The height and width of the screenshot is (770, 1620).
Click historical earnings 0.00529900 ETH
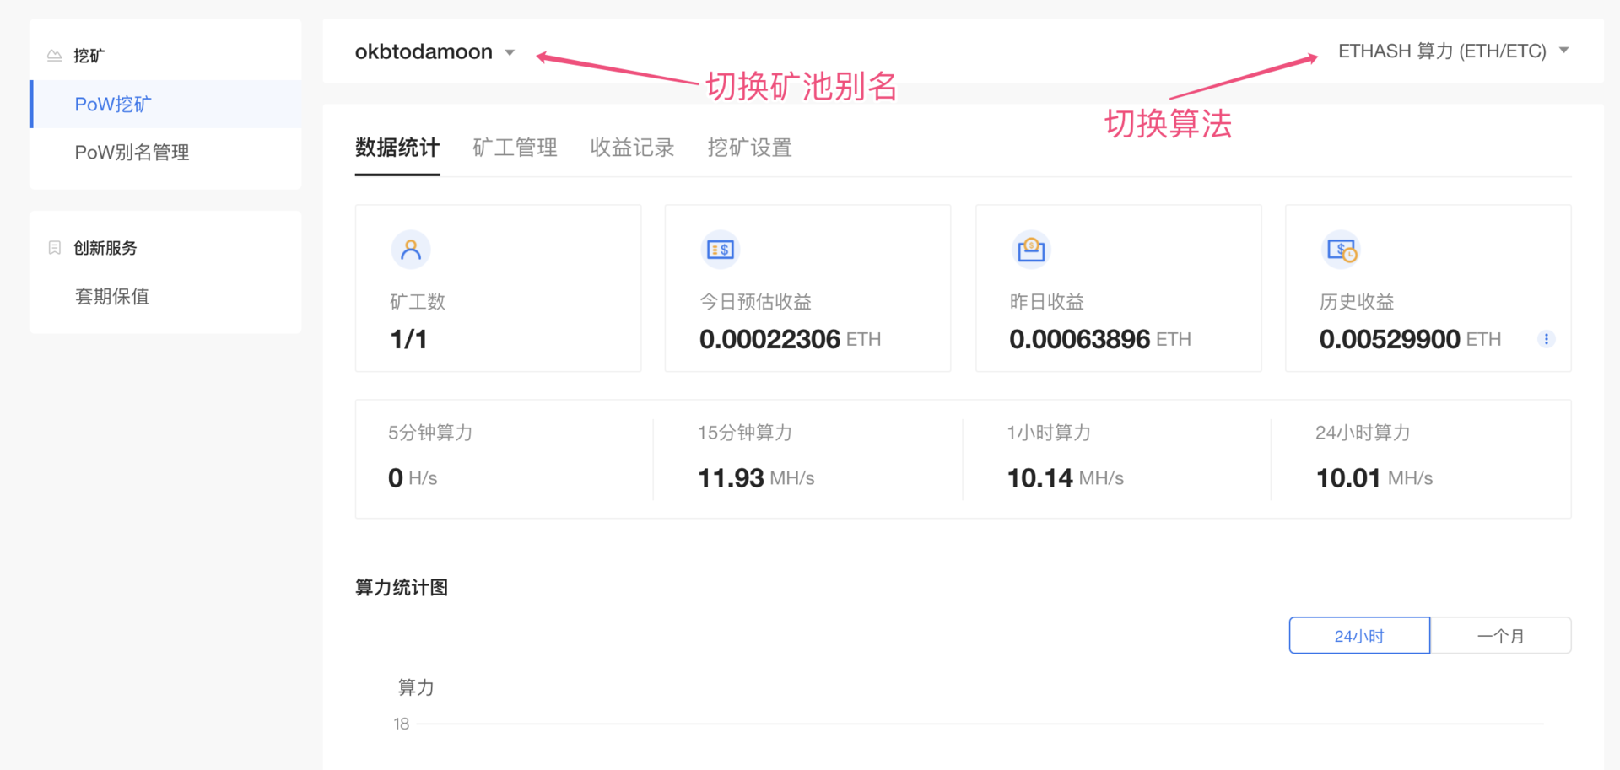[x=1410, y=339]
